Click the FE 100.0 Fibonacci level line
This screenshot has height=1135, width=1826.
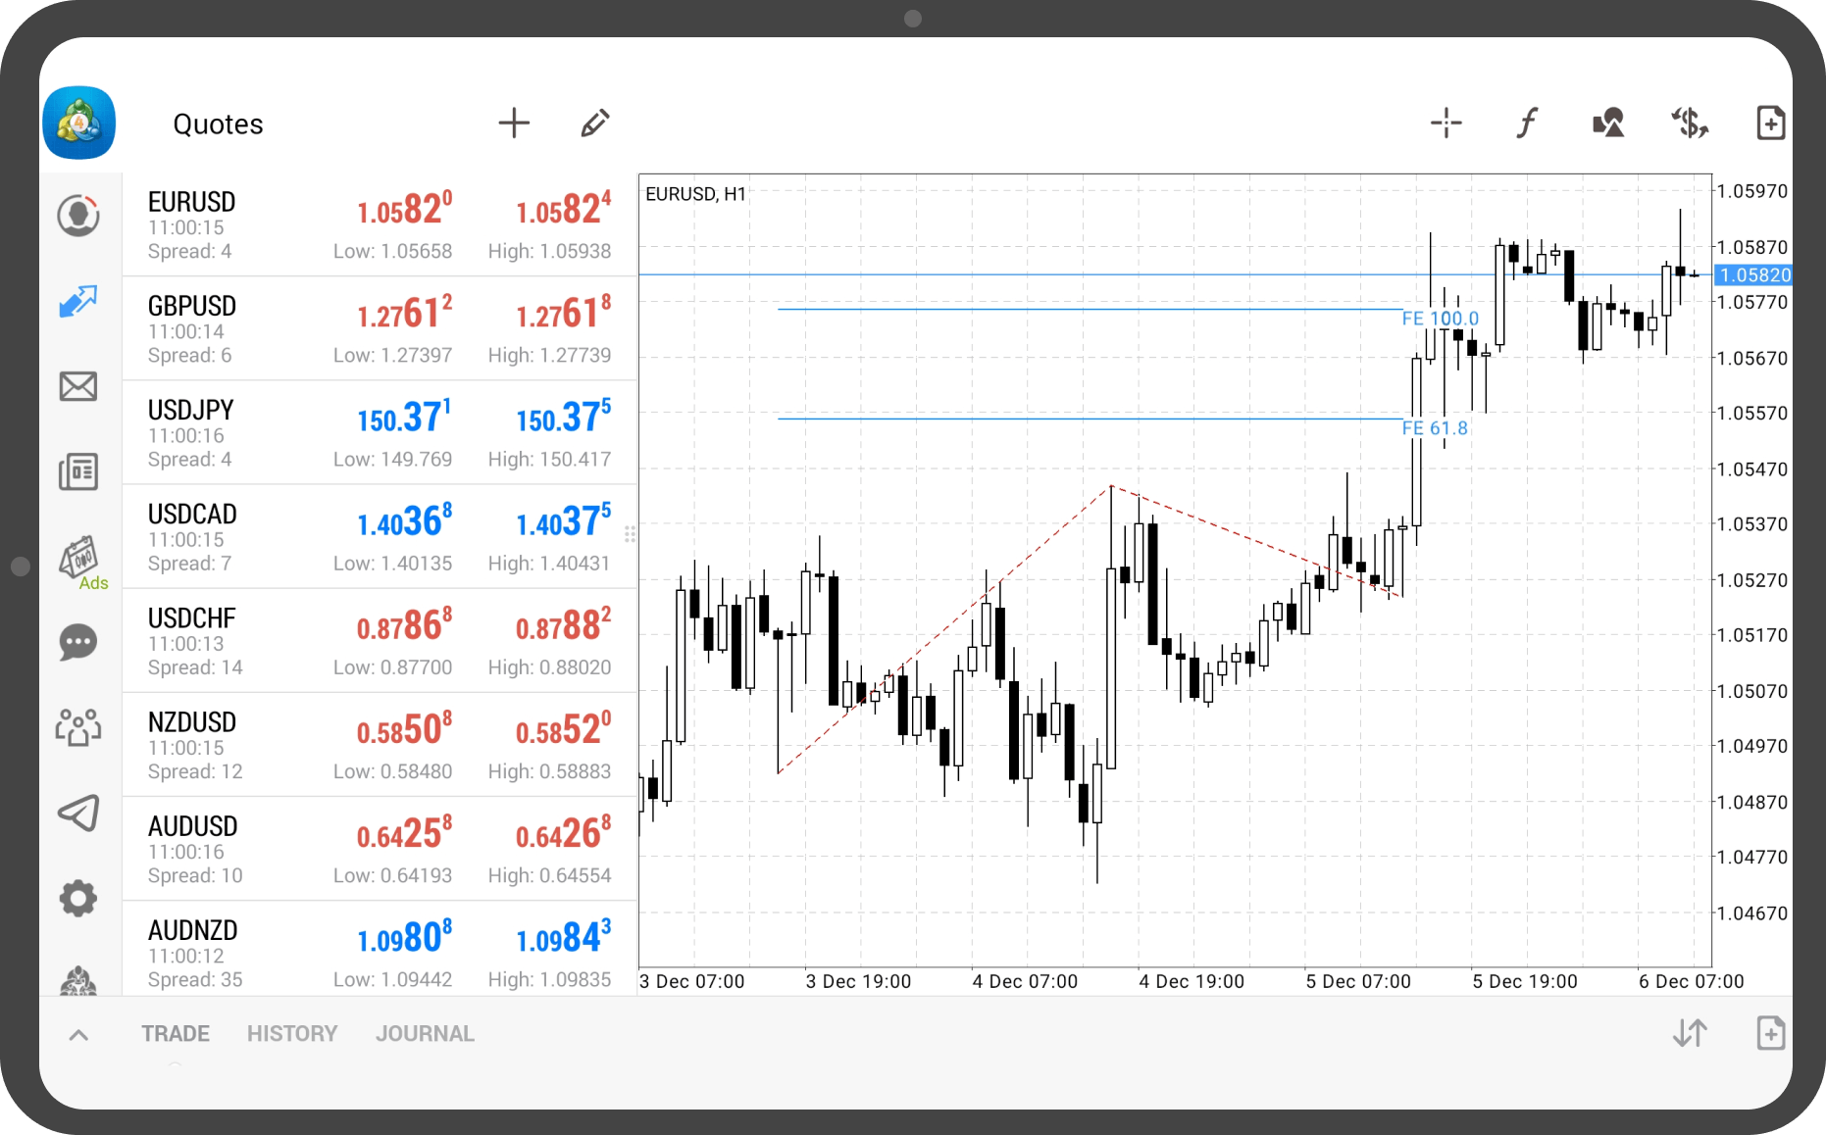click(1079, 310)
